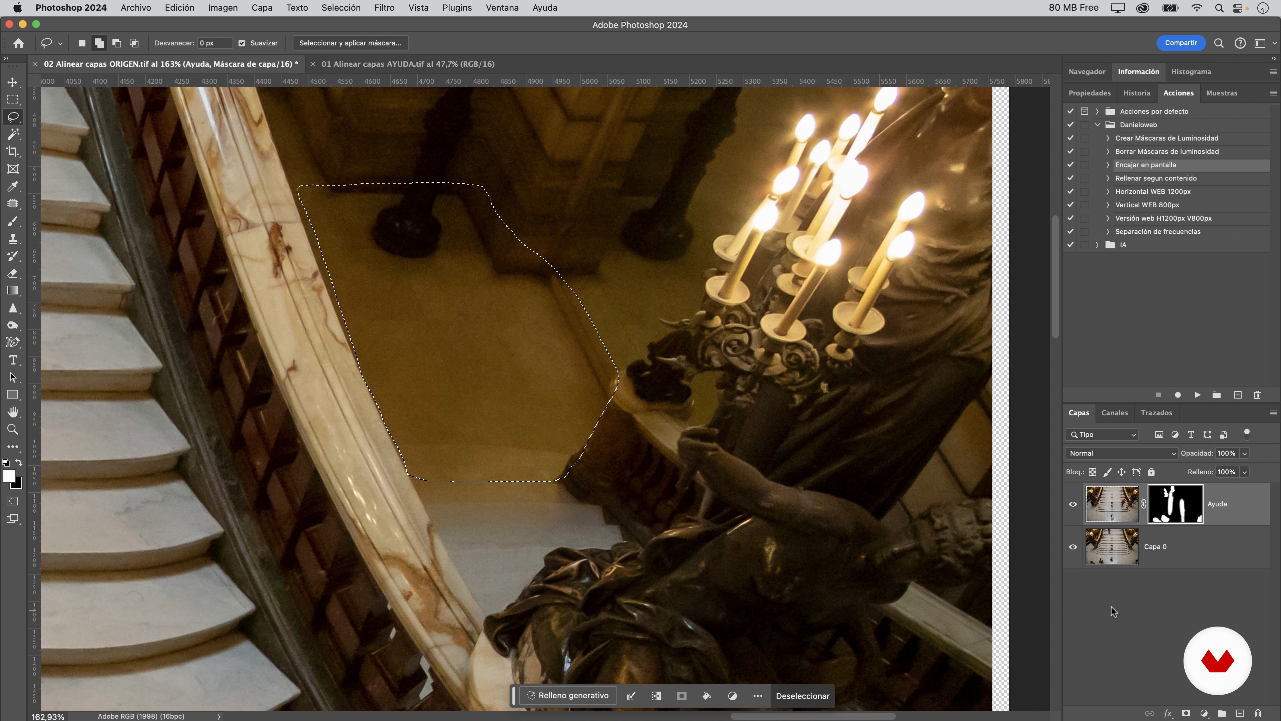Switch to the Canales tab
This screenshot has height=721, width=1281.
tap(1115, 413)
